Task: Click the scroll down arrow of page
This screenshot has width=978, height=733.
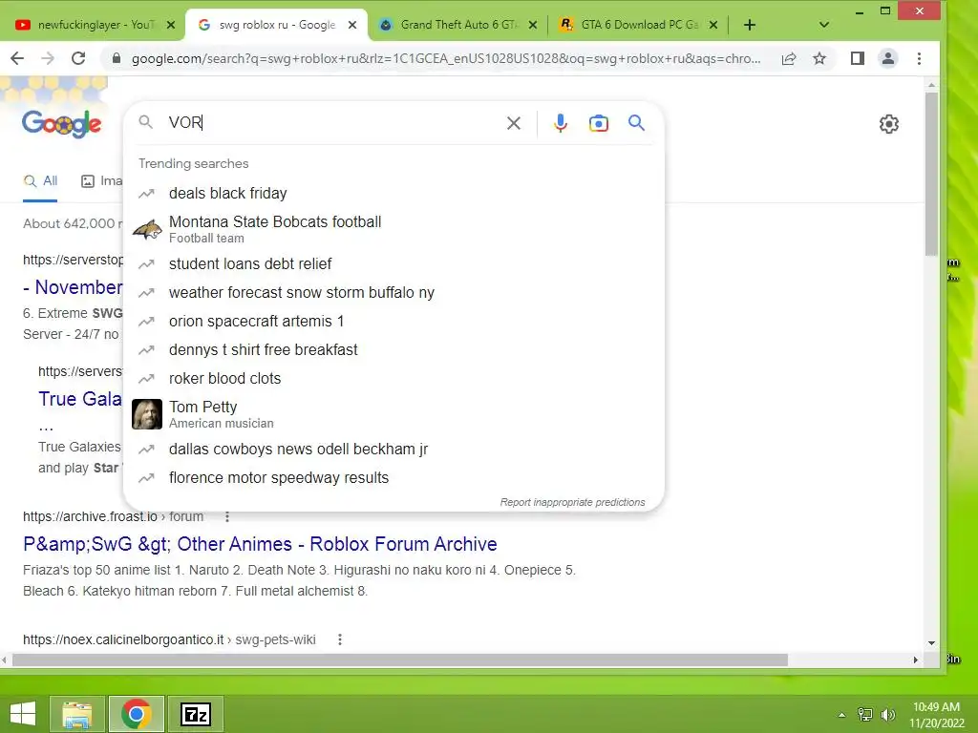Action: (x=931, y=642)
